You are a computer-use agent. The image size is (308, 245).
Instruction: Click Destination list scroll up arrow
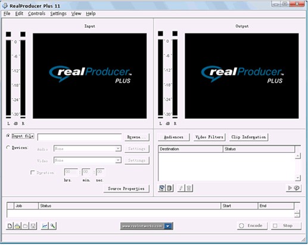[x=297, y=156]
